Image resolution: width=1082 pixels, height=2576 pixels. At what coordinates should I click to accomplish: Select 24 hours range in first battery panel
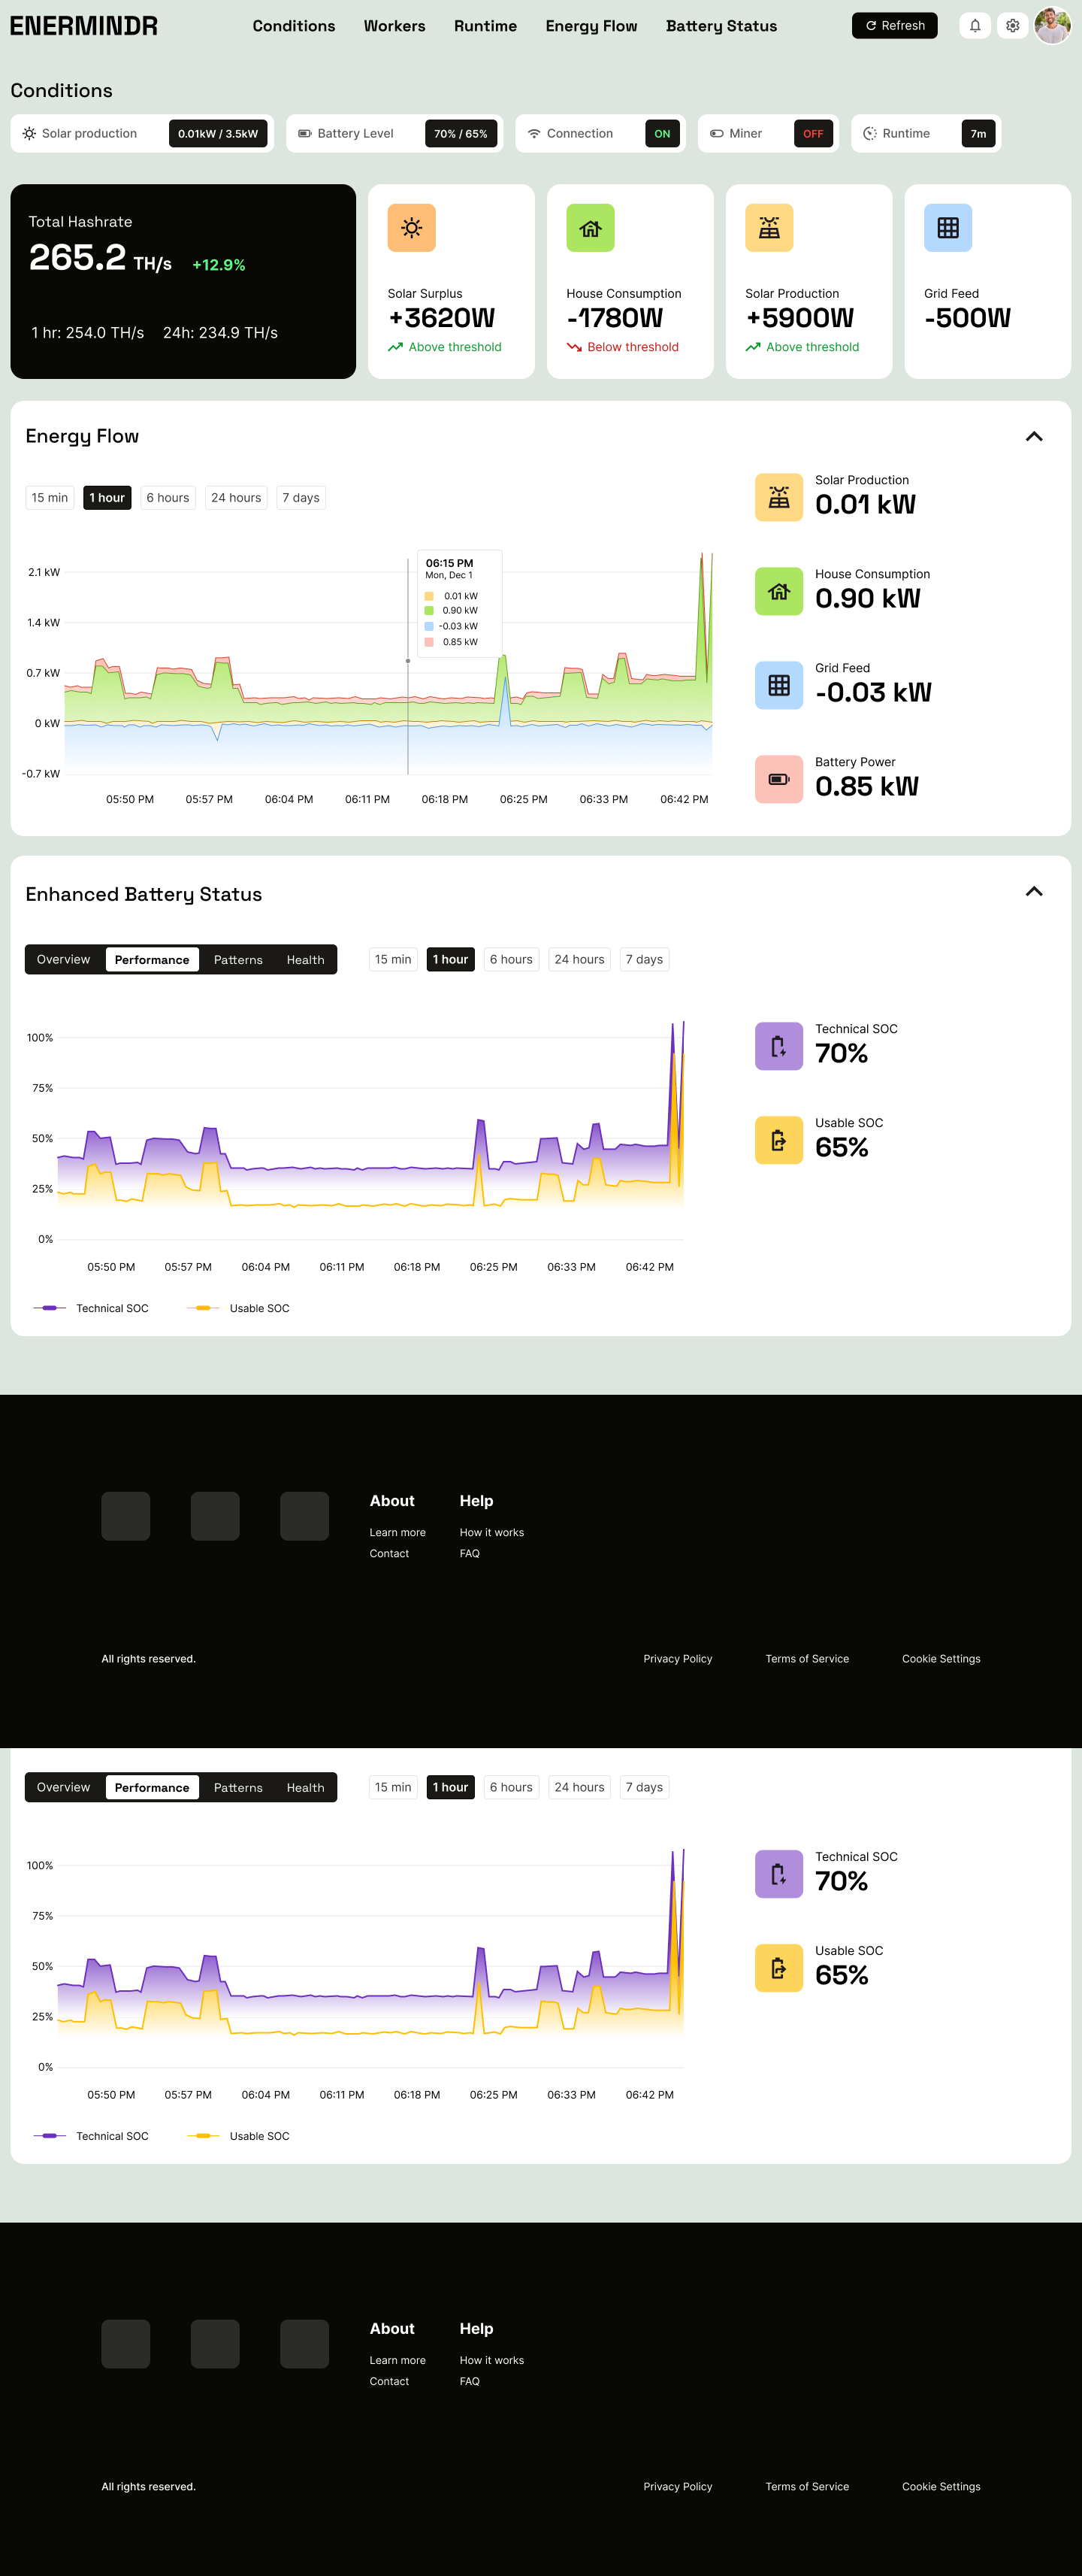coord(579,960)
